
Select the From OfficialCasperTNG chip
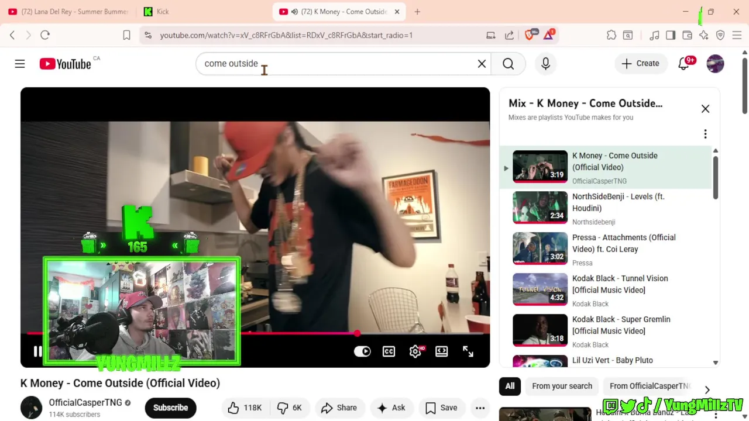pos(650,386)
